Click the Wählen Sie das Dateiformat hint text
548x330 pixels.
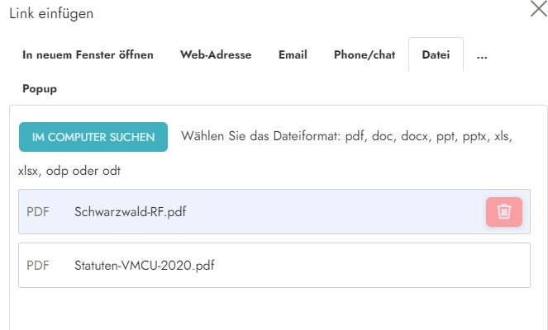coord(347,137)
